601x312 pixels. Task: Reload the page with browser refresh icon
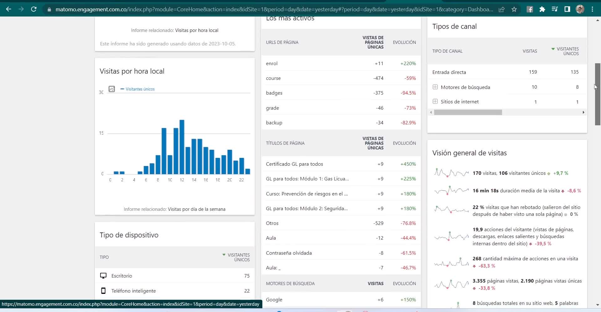tap(34, 9)
